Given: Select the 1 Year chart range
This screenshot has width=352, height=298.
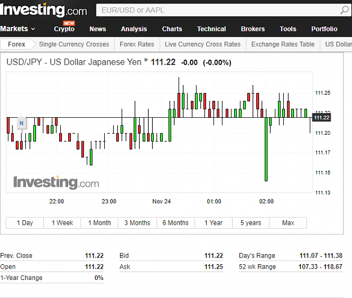Looking at the screenshot, I should (x=213, y=223).
